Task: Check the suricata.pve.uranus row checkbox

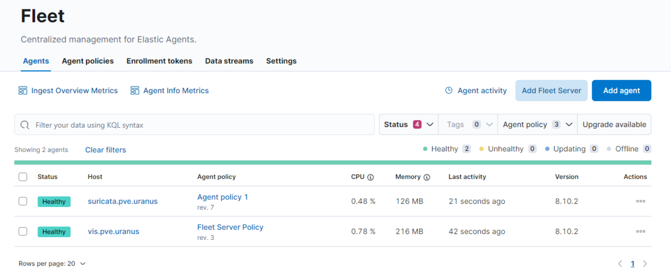Action: [23, 201]
